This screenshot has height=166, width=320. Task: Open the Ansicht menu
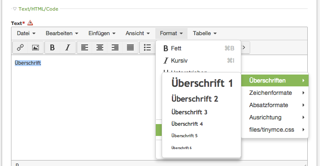click(x=138, y=33)
